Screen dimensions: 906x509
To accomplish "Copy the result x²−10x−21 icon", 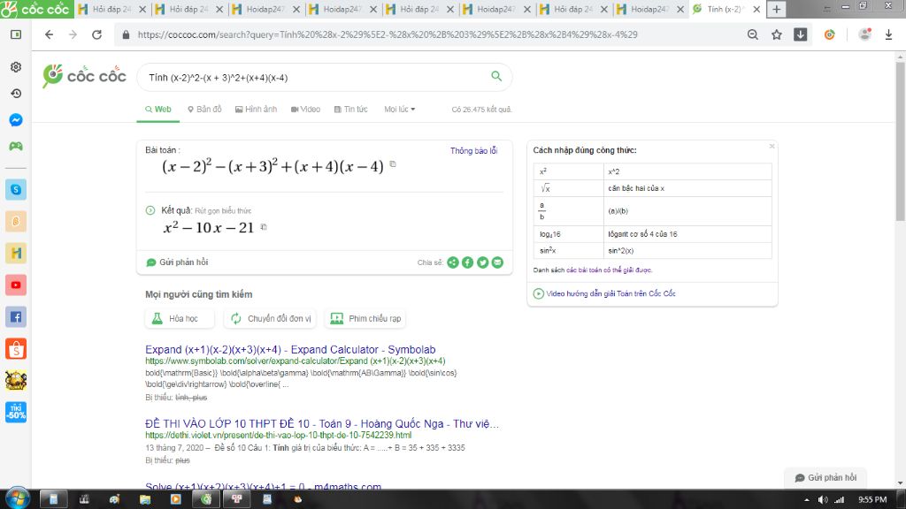I will [264, 227].
